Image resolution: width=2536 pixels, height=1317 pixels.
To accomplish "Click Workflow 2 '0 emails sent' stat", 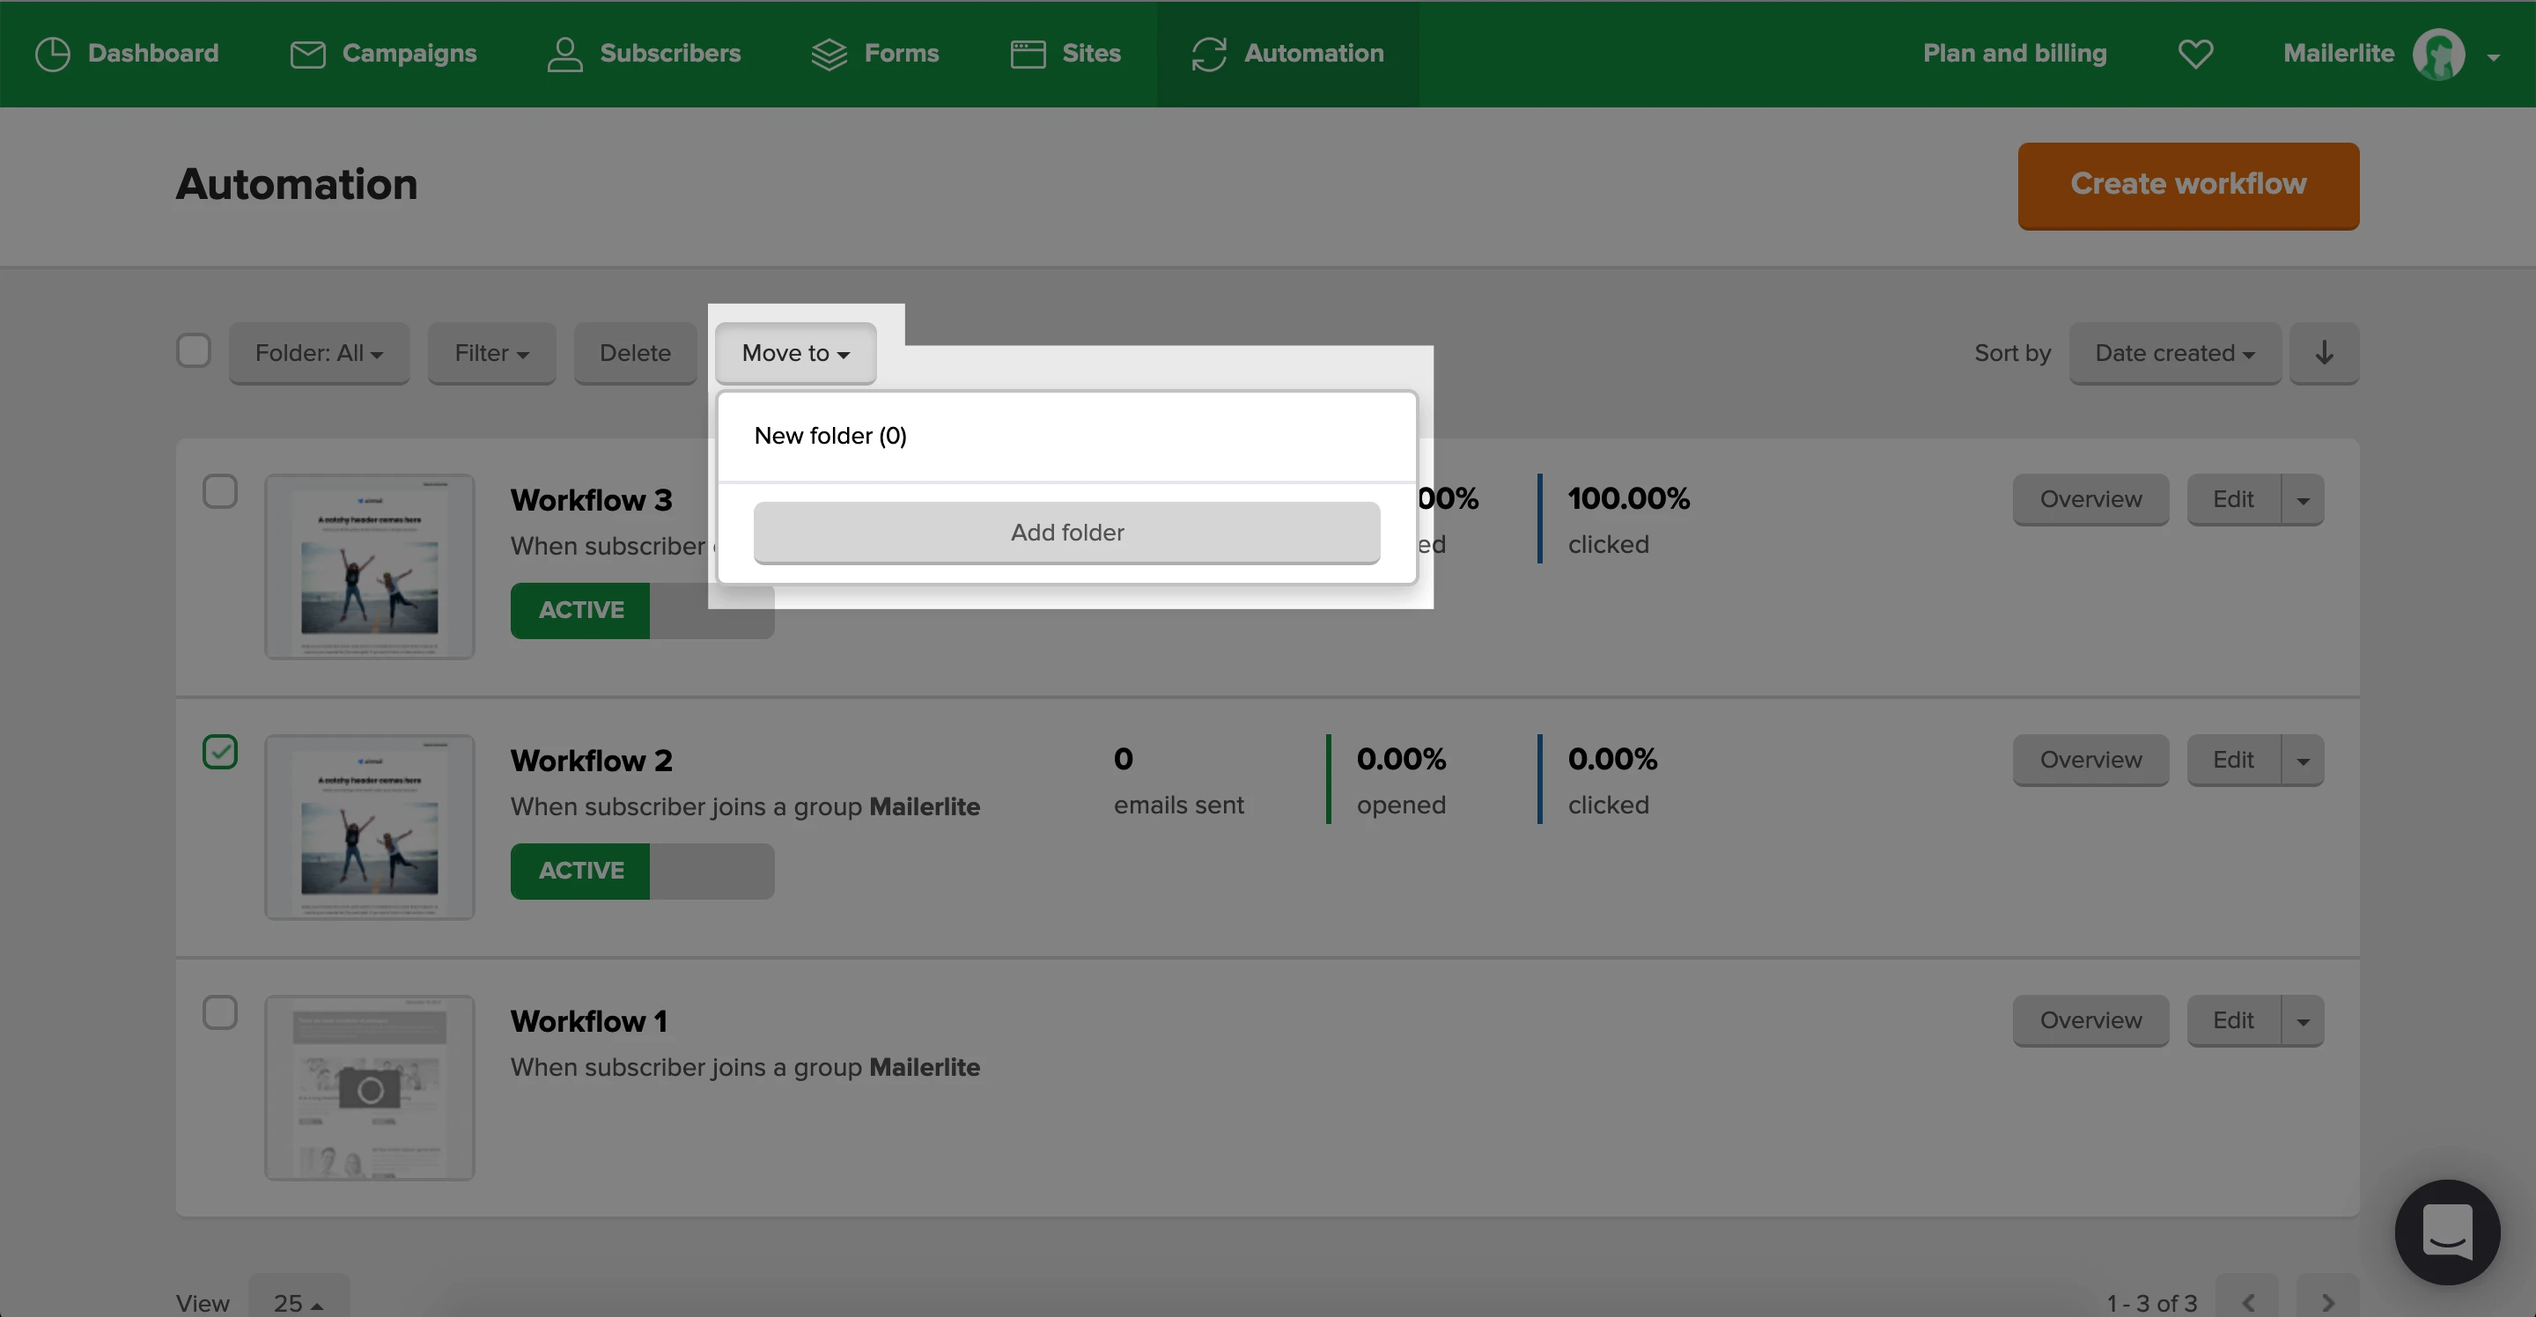I will coord(1178,781).
